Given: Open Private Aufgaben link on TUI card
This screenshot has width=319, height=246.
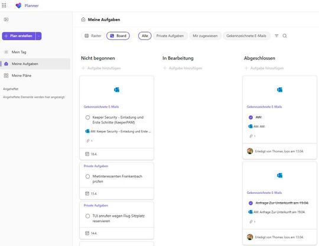Looking at the screenshot, I should (x=96, y=205).
